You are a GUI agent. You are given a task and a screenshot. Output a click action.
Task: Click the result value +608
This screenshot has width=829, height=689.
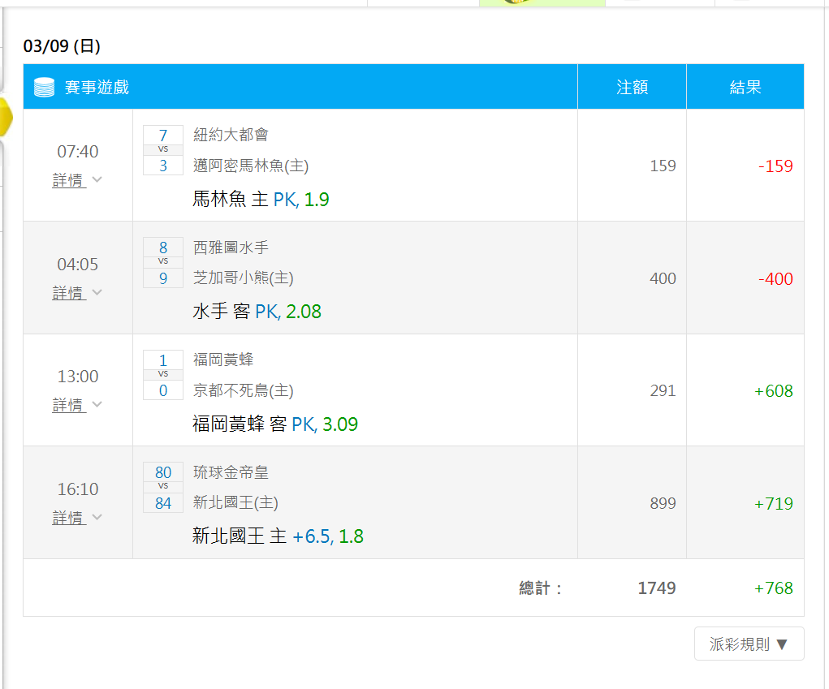point(774,391)
